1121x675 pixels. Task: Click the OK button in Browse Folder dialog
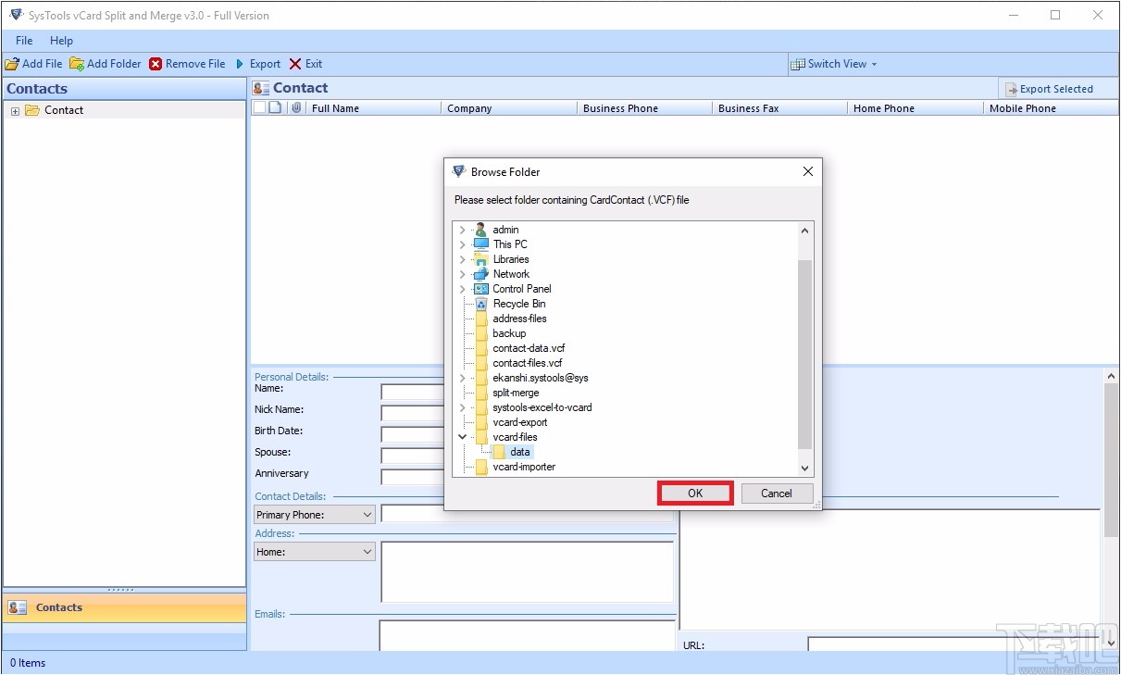point(695,493)
